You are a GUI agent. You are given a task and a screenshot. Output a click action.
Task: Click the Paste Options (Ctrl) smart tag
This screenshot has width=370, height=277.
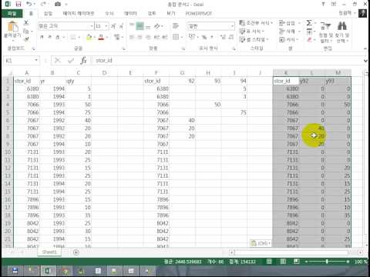261,243
